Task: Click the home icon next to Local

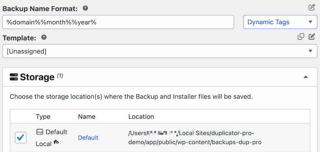Action: coord(56,142)
